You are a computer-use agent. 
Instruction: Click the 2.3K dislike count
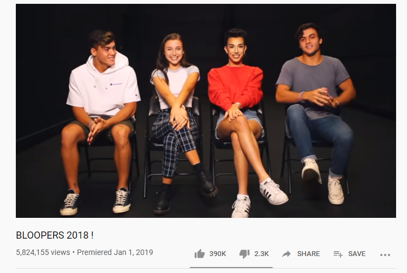tap(261, 254)
